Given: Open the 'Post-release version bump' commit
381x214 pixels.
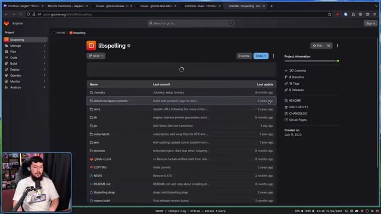Looking at the screenshot, I should click(171, 201).
